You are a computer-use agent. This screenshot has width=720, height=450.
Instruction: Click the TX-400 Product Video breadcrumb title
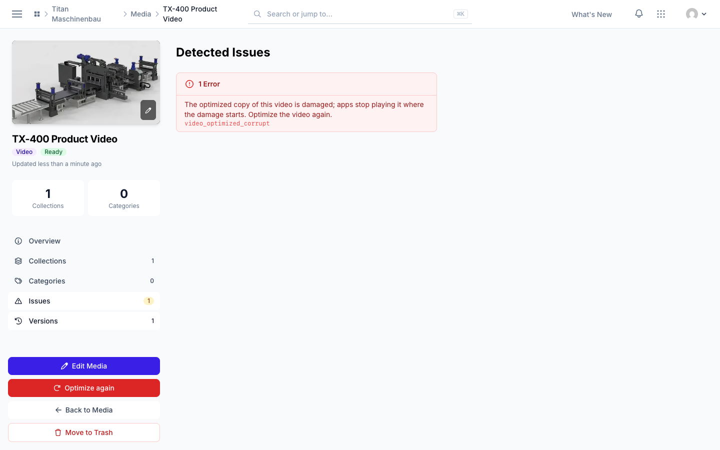coord(190,14)
